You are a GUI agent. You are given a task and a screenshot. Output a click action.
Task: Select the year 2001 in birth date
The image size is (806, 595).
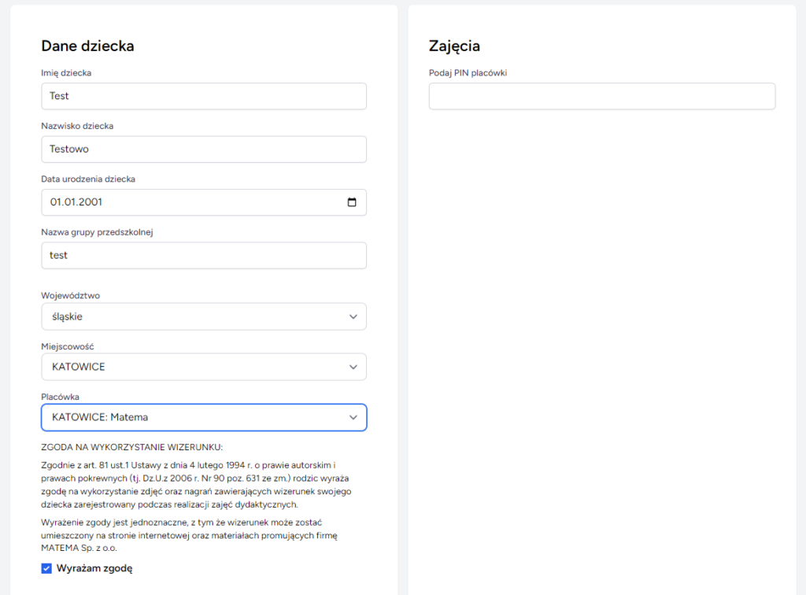90,202
